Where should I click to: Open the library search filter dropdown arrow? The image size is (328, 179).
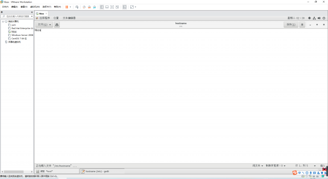coord(32,16)
